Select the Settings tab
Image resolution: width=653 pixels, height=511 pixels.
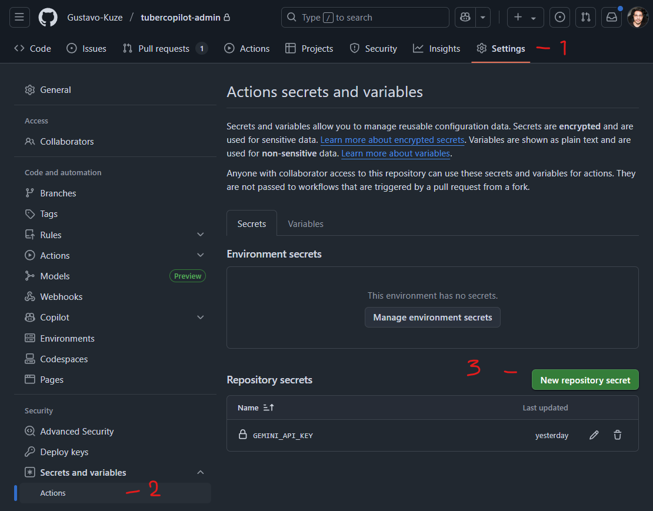tap(501, 49)
